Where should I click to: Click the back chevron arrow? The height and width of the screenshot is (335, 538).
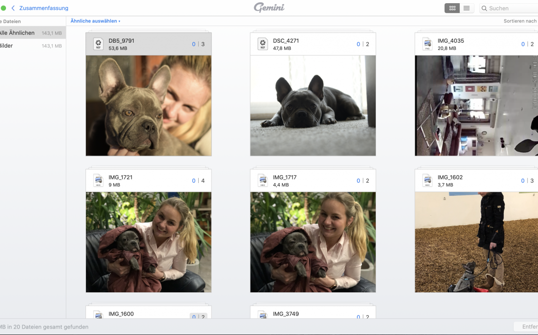point(13,8)
